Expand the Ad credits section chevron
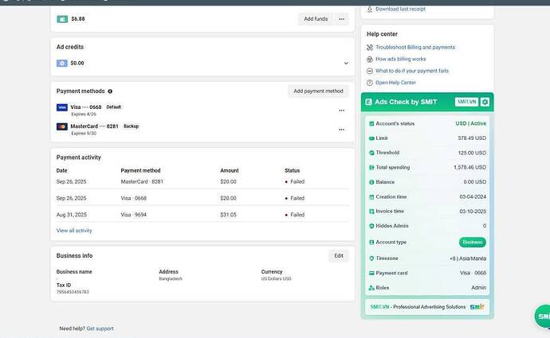The image size is (550, 338). 346,64
